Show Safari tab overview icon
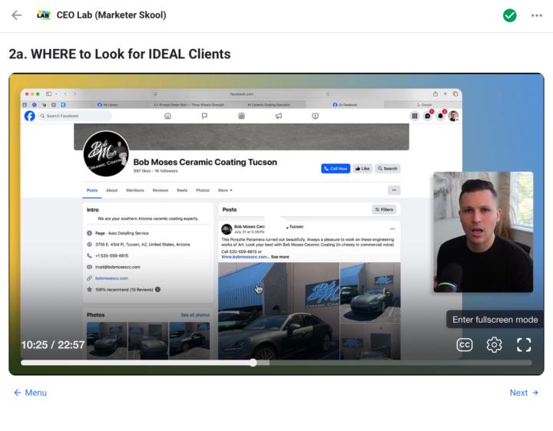 tap(455, 94)
